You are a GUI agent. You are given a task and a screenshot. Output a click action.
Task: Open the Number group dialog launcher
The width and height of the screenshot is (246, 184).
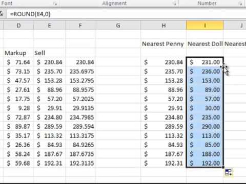point(240,4)
